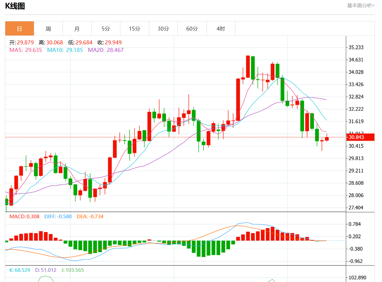Click the -0.380 MACD axis label
This screenshot has height=282, width=382.
355,249
